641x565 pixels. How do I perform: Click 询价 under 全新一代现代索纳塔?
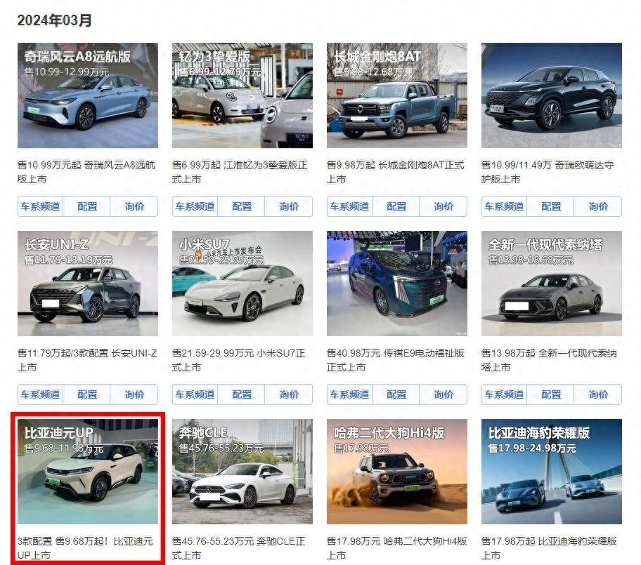597,394
